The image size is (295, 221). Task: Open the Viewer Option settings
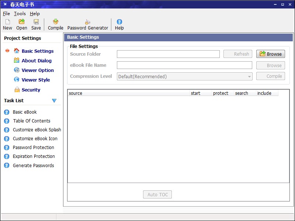pos(37,70)
